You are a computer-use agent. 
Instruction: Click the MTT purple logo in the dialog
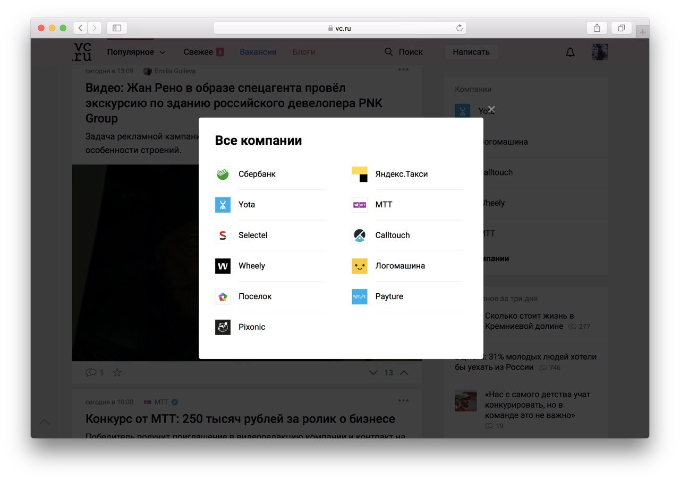click(360, 205)
